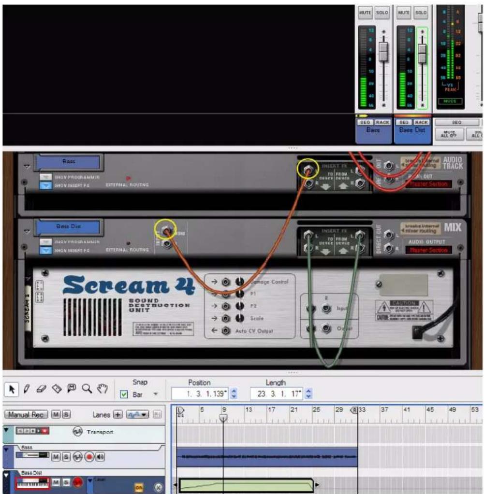Switch Bass Dist channel to RACK view

[x=421, y=122]
